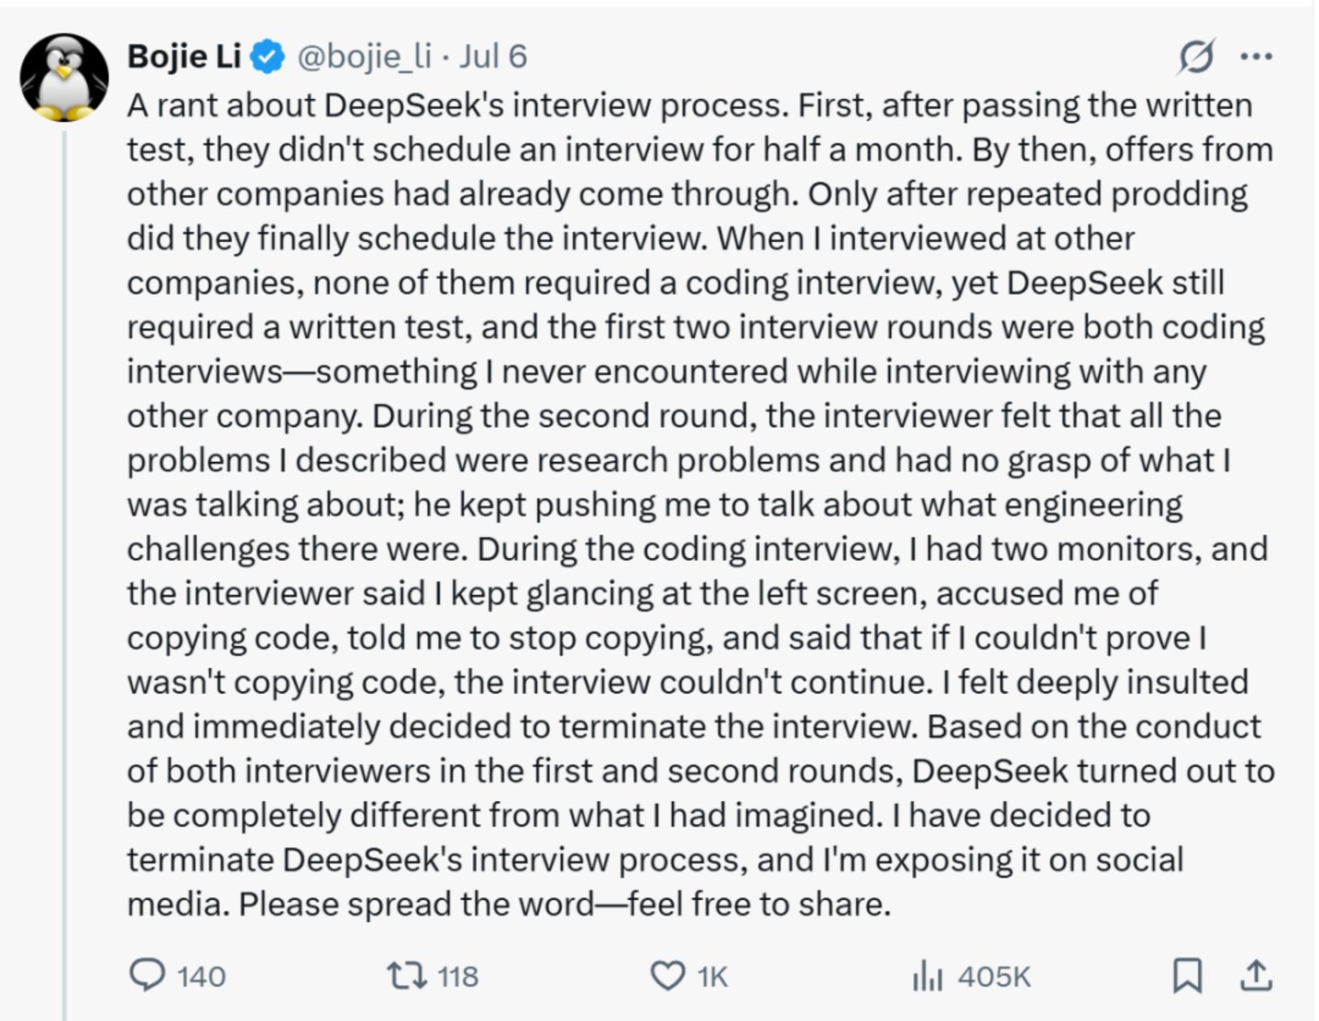View the 405K views analytics count
This screenshot has height=1021, width=1319.
click(994, 977)
